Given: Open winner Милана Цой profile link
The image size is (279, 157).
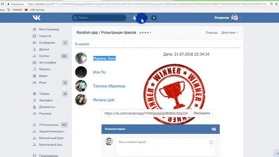Looking at the screenshot, I should [104, 100].
